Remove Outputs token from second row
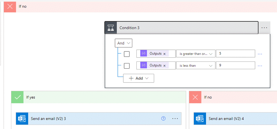This screenshot has width=277, height=129. (164, 66)
